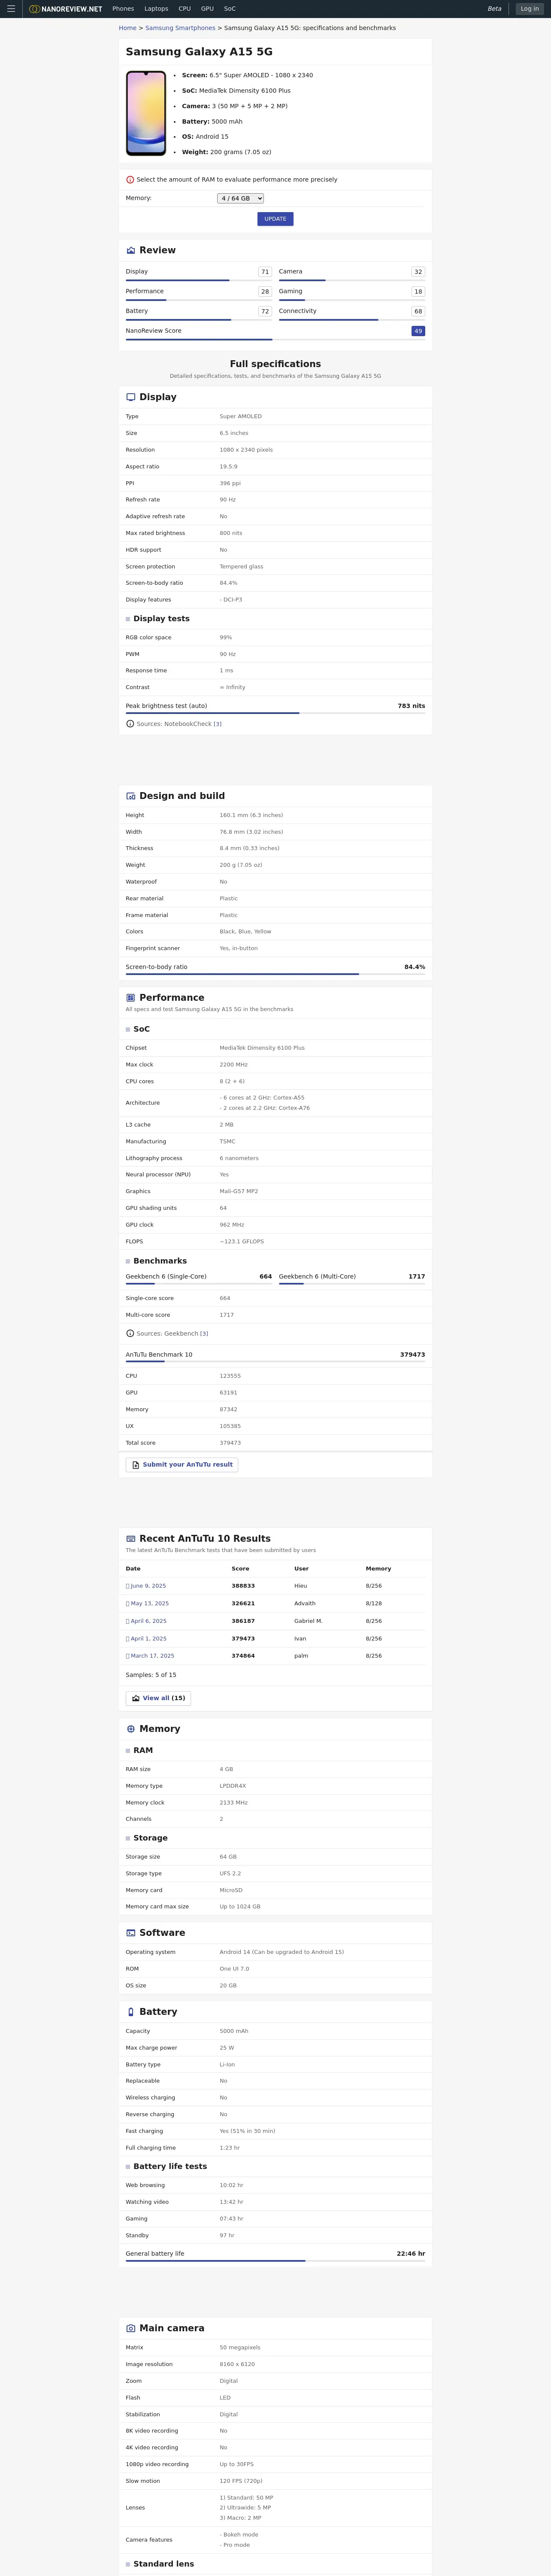Open the Laptops menu item
551x2576 pixels.
(x=156, y=9)
